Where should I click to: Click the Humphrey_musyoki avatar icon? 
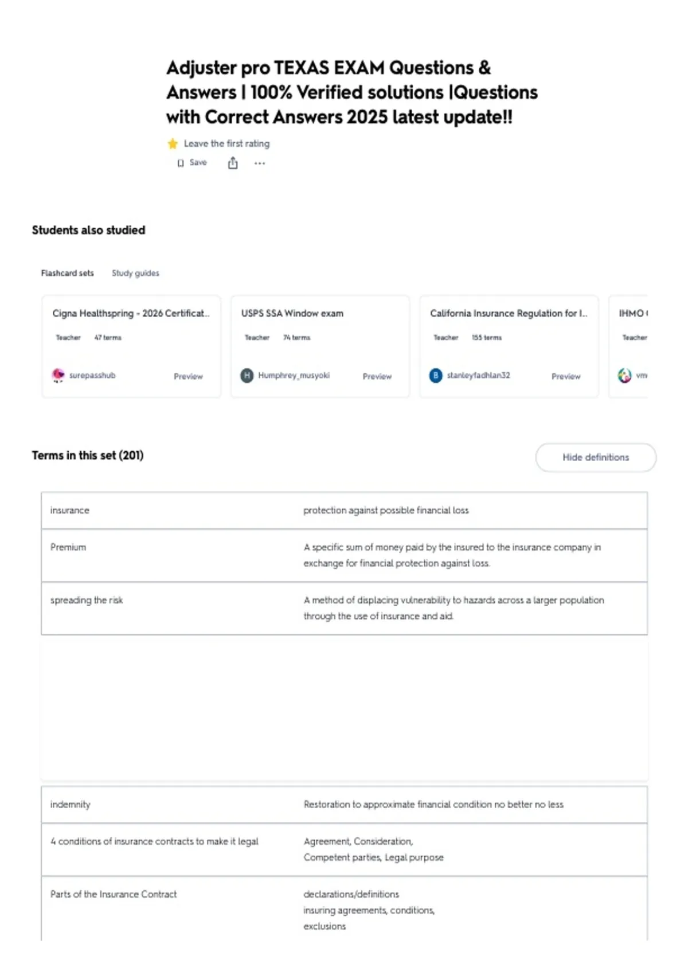[x=247, y=376]
